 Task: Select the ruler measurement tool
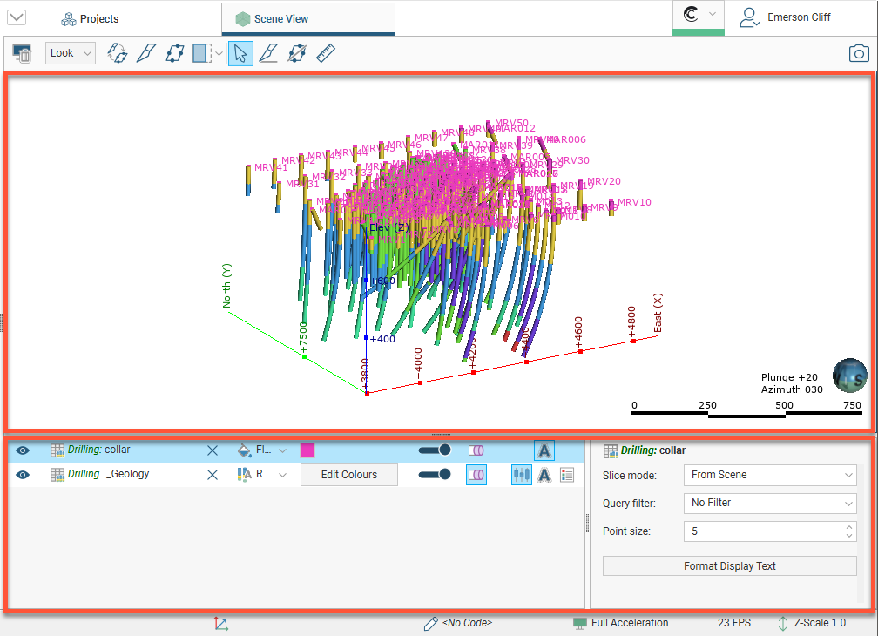click(x=326, y=53)
